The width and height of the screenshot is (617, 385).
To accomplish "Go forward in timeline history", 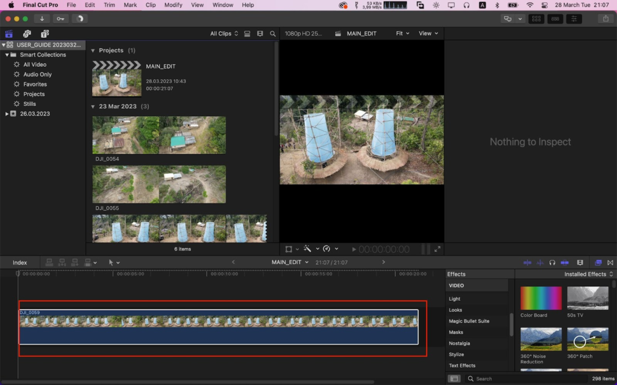I will (x=384, y=262).
